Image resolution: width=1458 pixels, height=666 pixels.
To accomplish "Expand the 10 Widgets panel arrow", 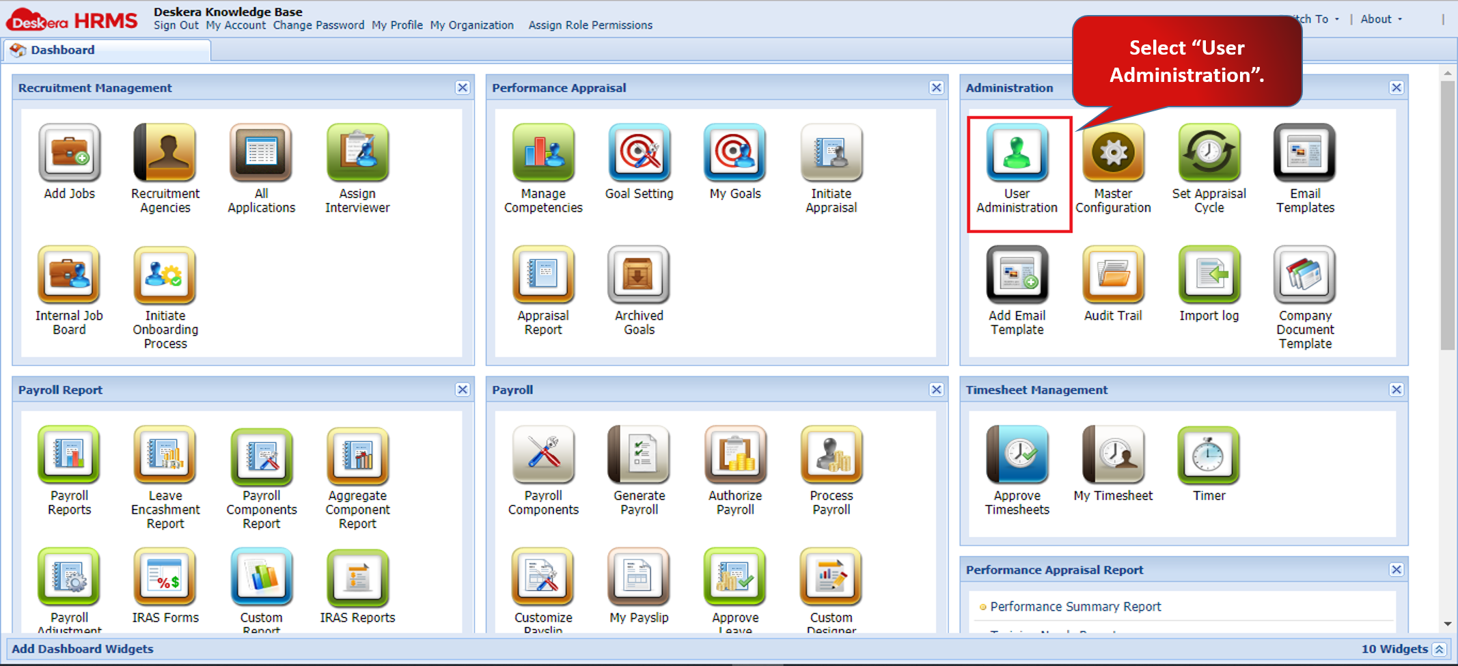I will pos(1439,649).
